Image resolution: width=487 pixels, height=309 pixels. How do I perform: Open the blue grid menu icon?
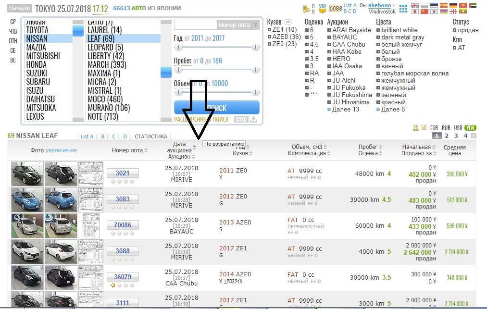pos(403,9)
